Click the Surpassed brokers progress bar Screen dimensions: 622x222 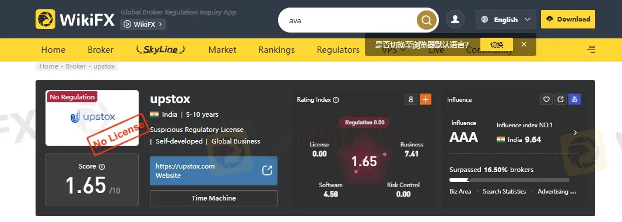point(509,180)
